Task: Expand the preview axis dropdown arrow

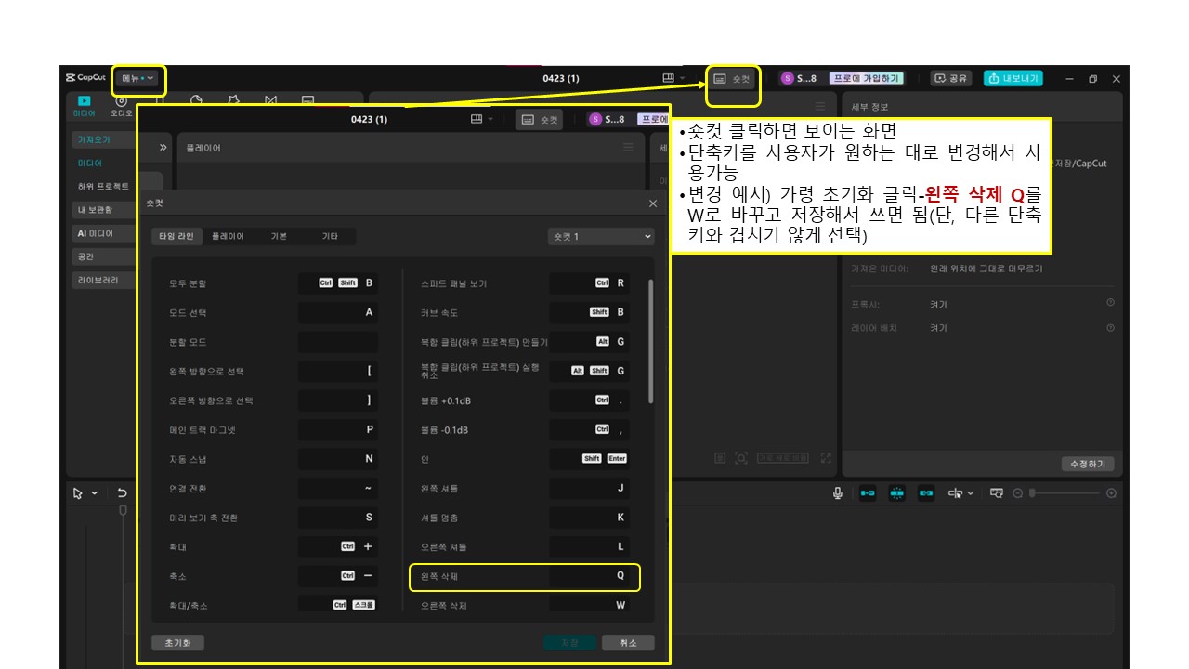Action: (972, 493)
